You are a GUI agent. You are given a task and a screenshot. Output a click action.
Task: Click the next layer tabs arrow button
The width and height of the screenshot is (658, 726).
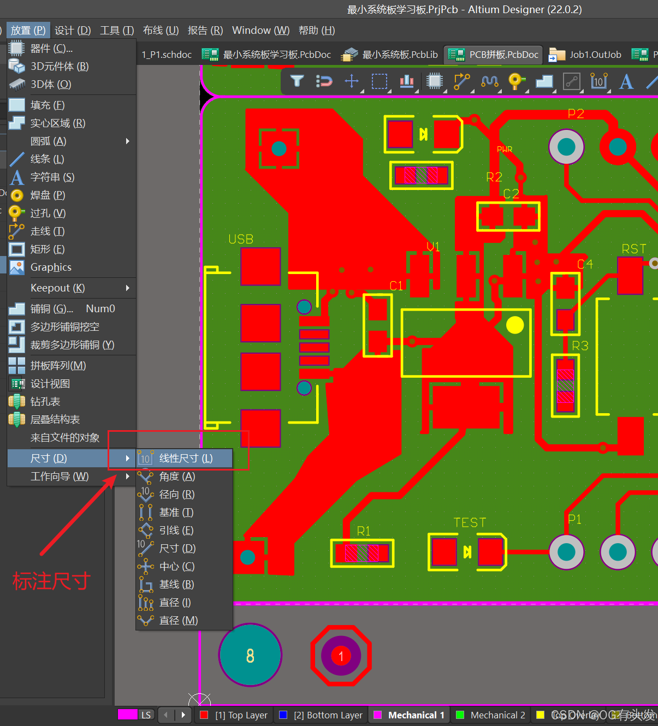(x=183, y=715)
